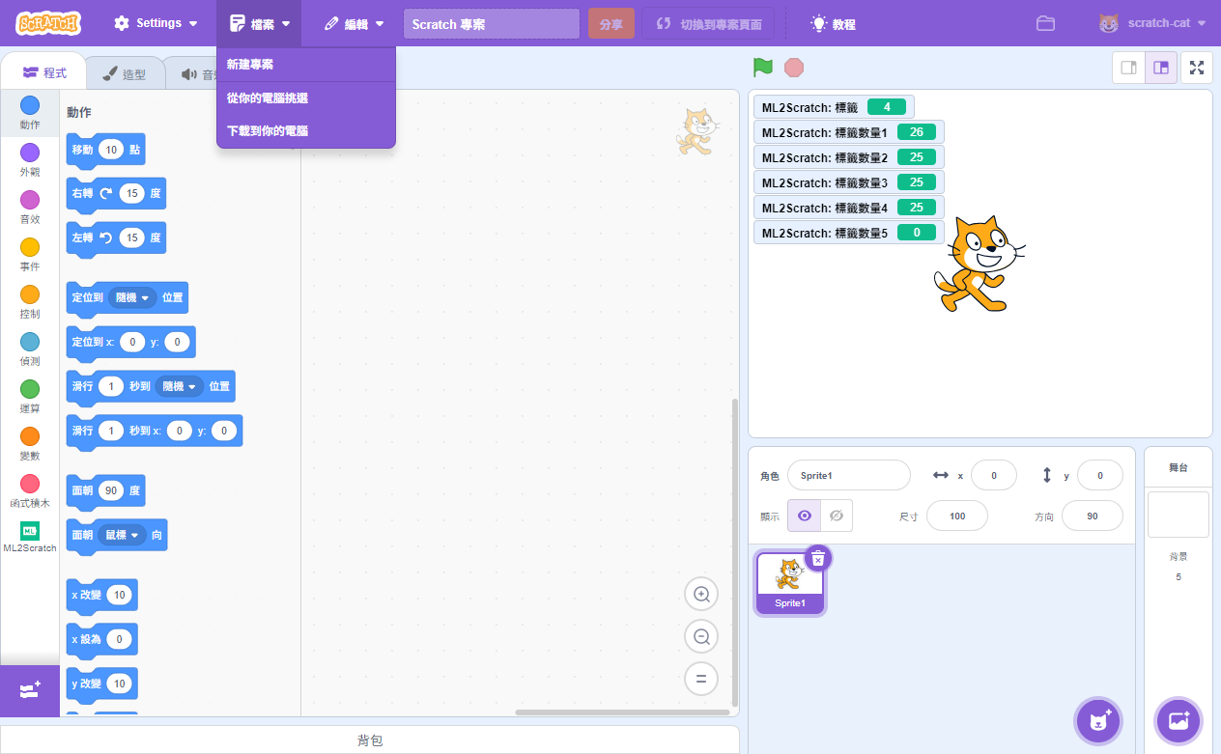Select the 函式積木 my blocks category

click(x=30, y=491)
